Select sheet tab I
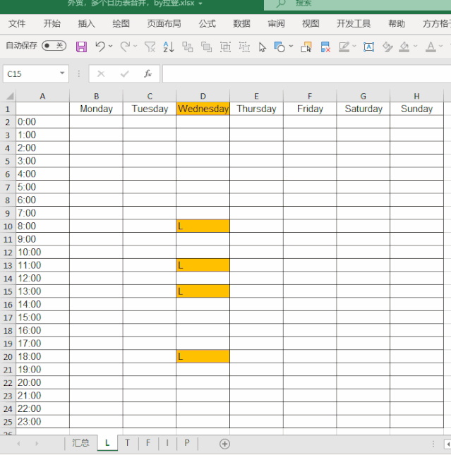 pos(167,443)
